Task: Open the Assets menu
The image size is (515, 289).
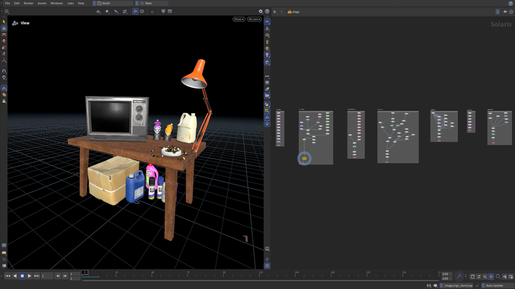Action: [42, 3]
